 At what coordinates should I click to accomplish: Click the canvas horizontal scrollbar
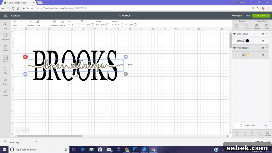50,136
